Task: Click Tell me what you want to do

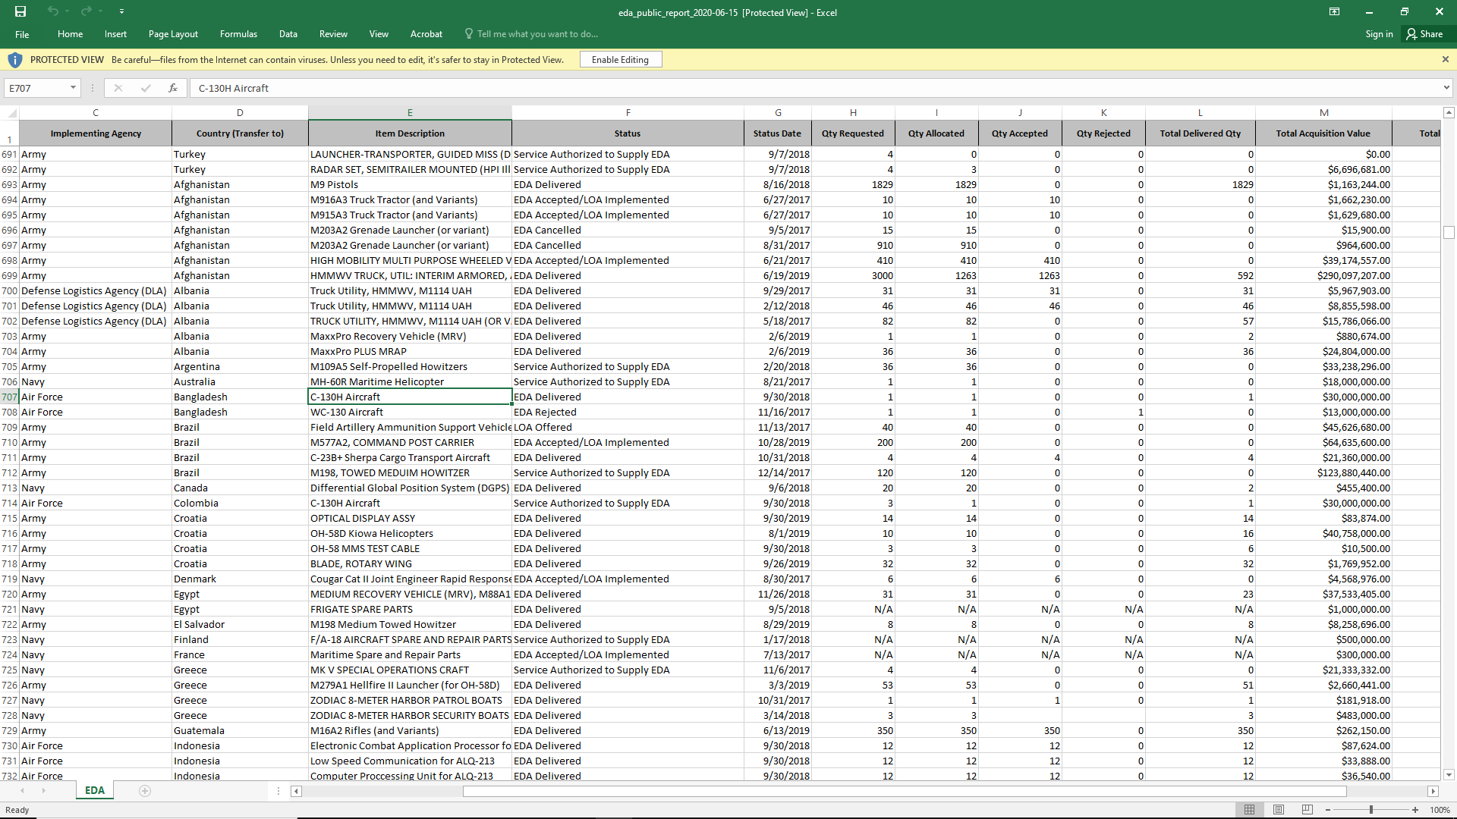Action: (x=537, y=34)
